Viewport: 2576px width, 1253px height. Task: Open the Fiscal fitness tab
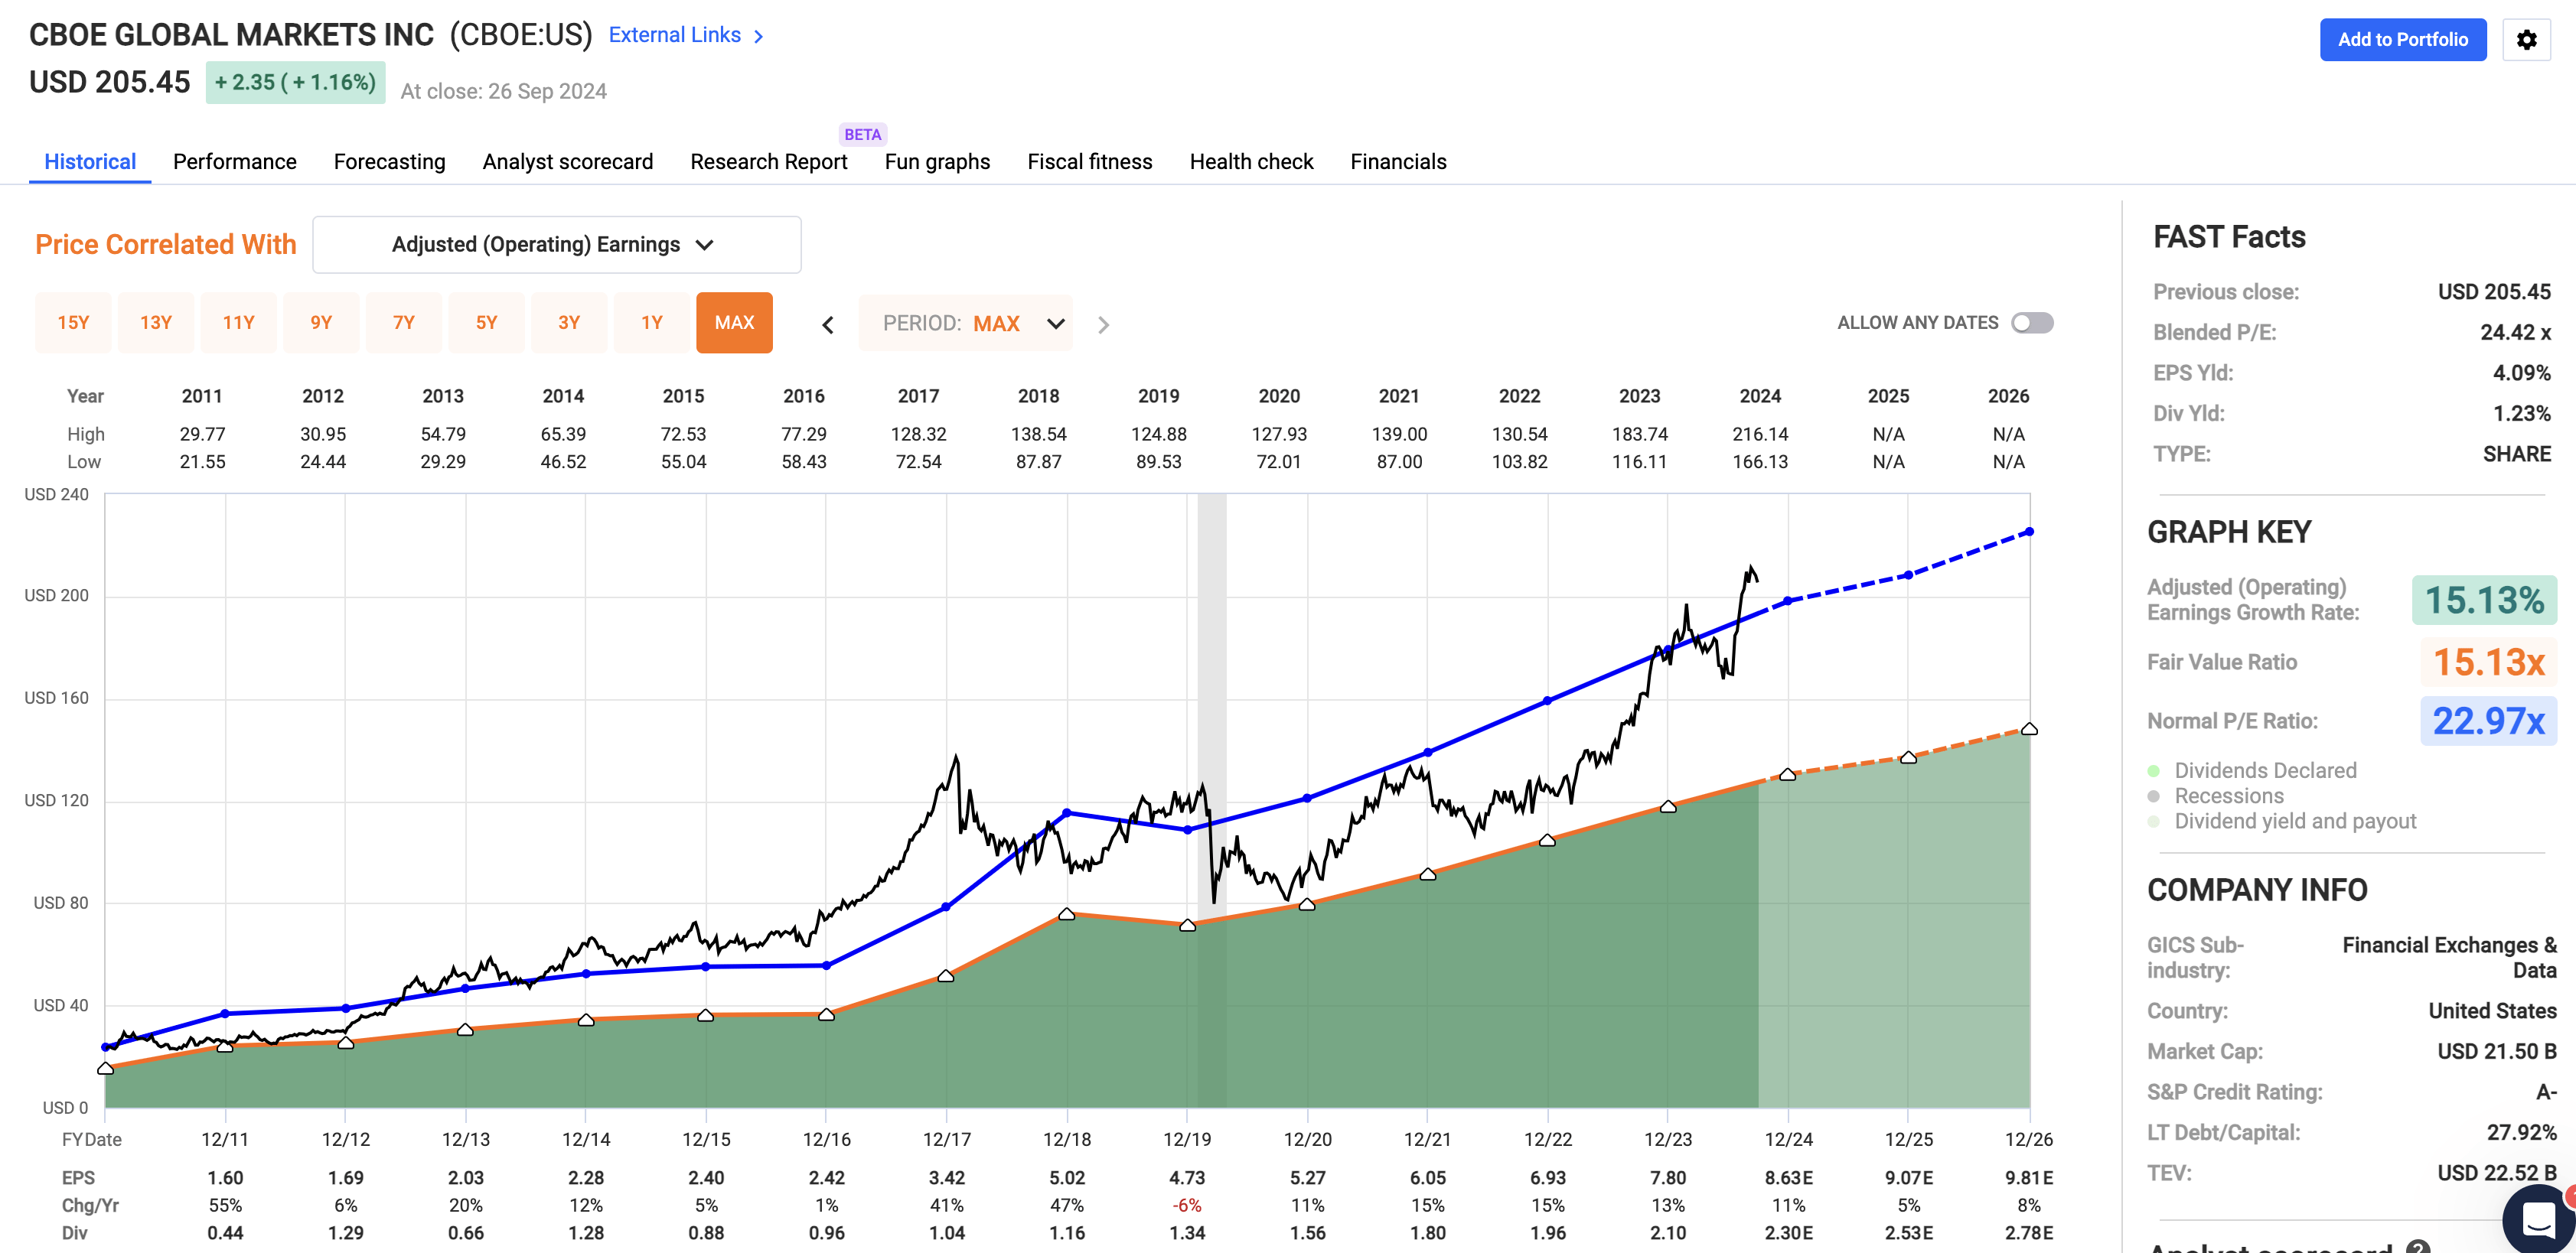click(x=1090, y=161)
